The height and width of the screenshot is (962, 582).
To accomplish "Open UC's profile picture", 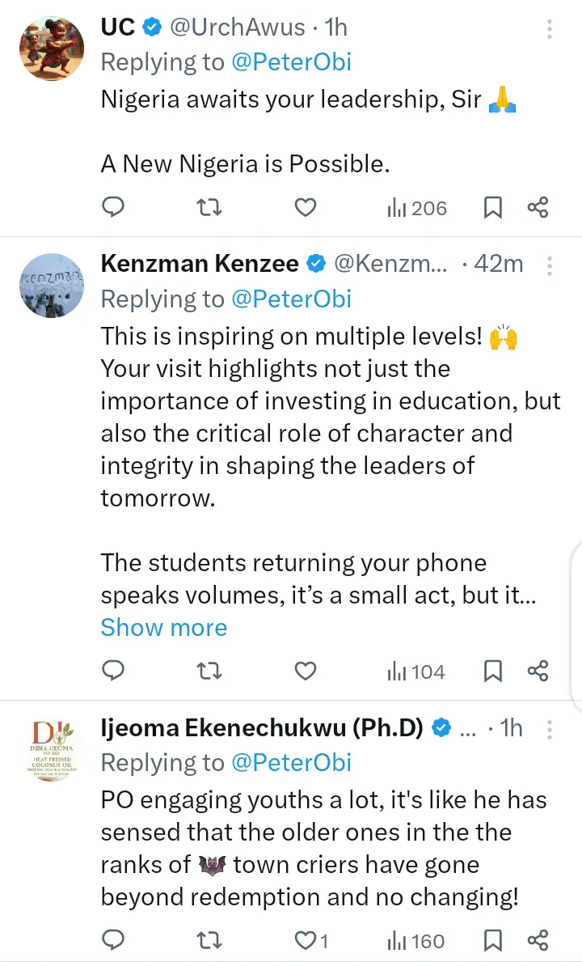I will [x=52, y=48].
